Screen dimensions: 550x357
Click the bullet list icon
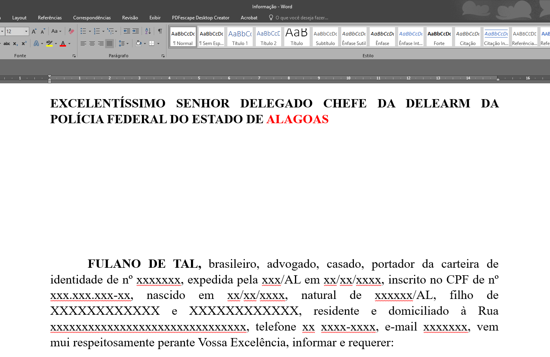click(x=83, y=31)
